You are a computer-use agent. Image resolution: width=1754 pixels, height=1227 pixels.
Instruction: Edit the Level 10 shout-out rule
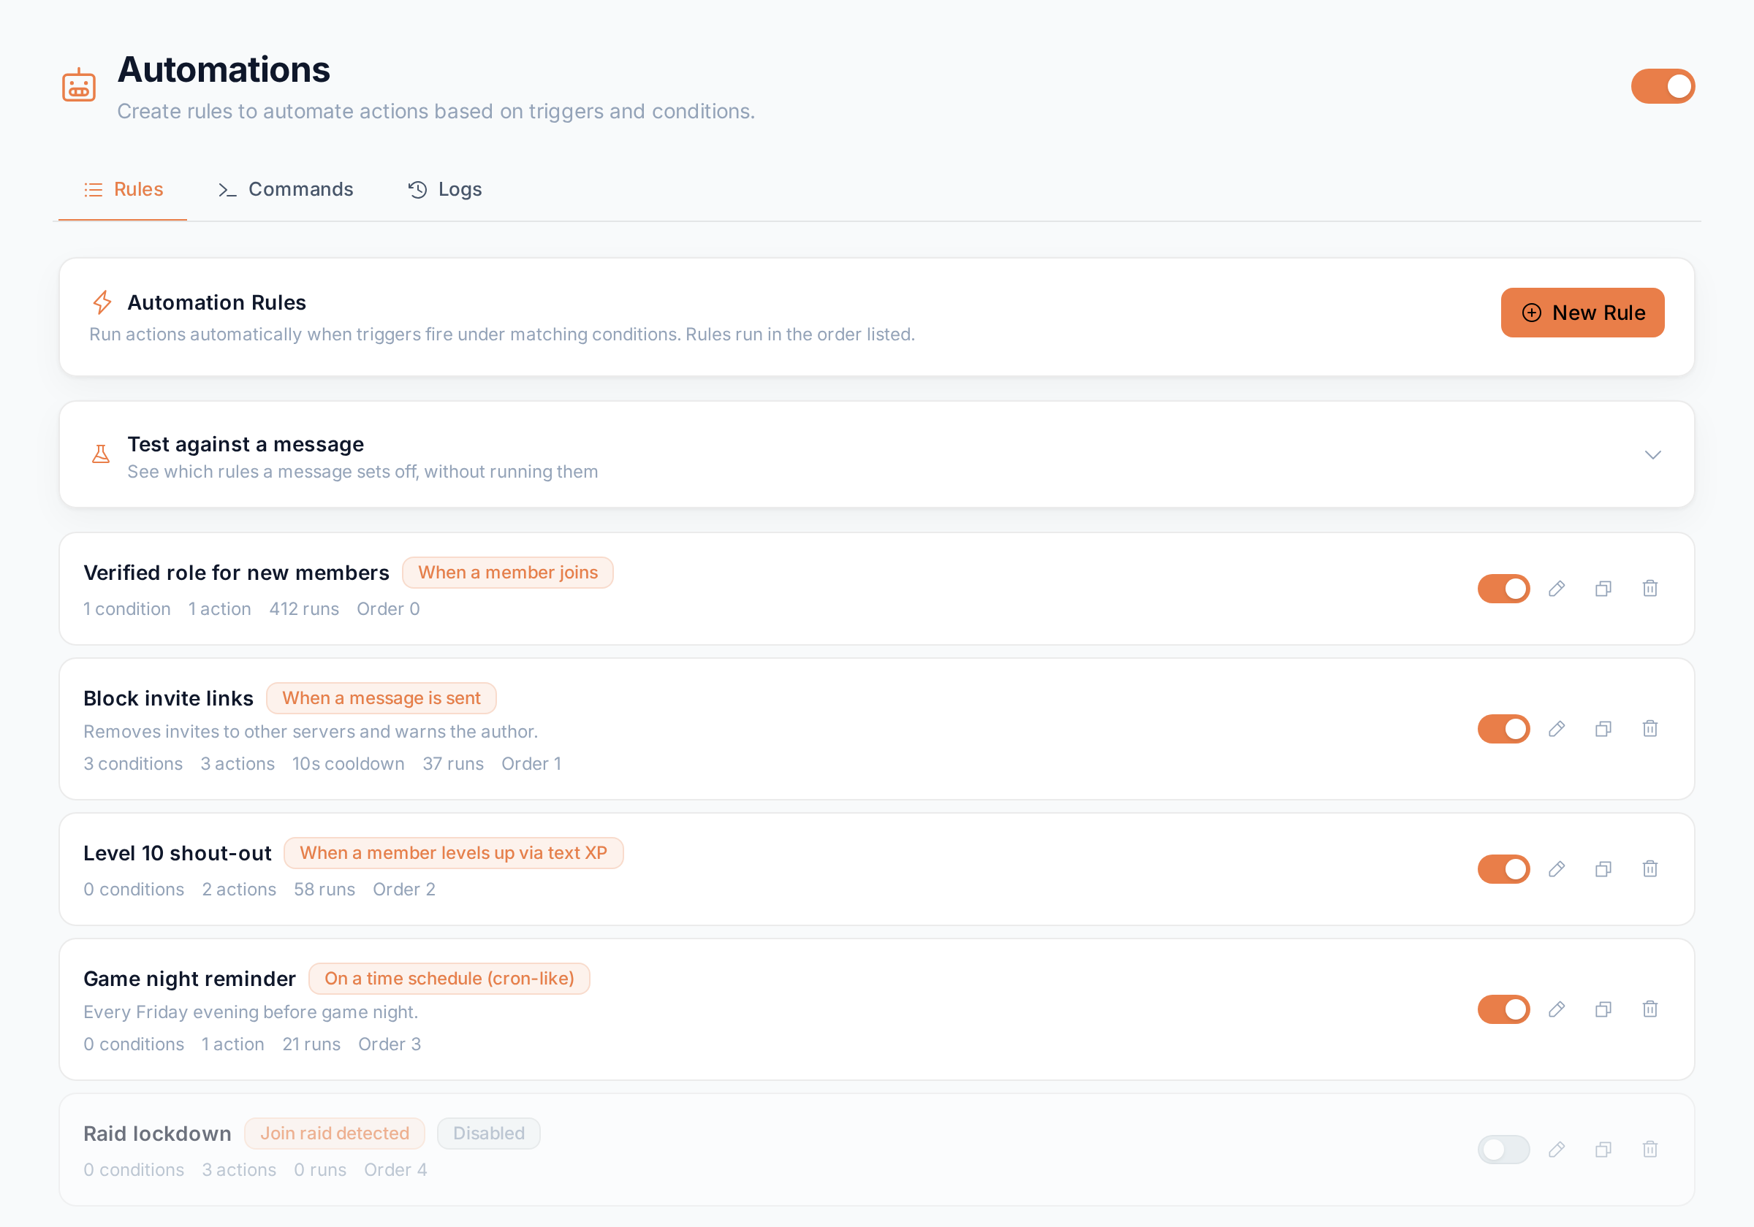pyautogui.click(x=1556, y=869)
